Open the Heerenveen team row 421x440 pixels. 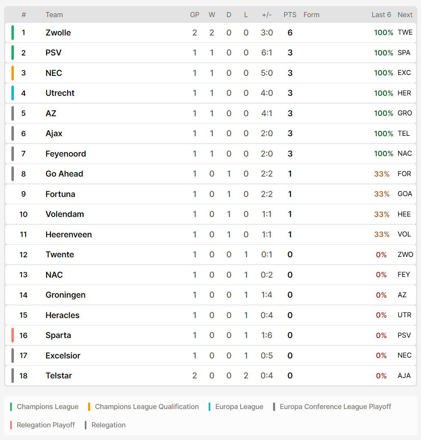210,234
